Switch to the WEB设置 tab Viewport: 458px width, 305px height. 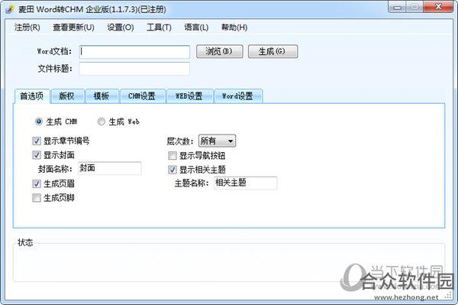(189, 96)
